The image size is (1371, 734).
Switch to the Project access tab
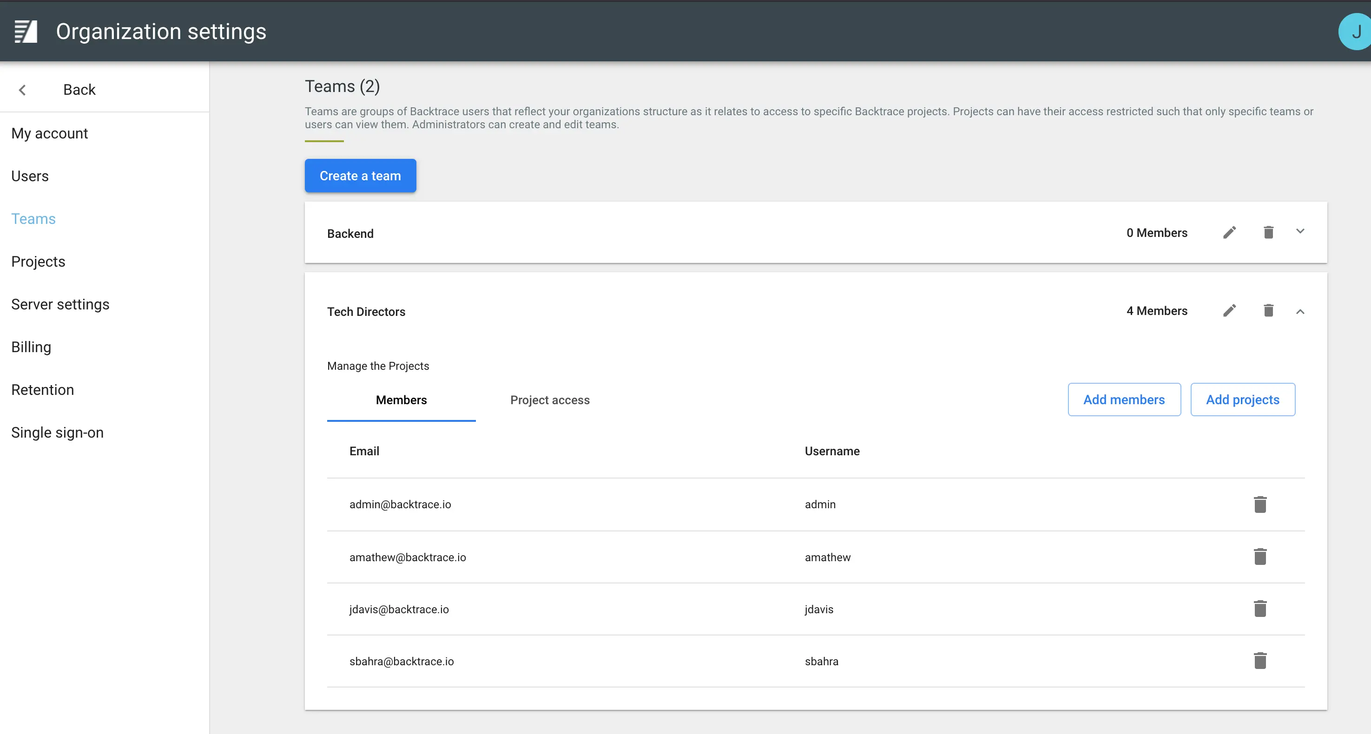549,400
